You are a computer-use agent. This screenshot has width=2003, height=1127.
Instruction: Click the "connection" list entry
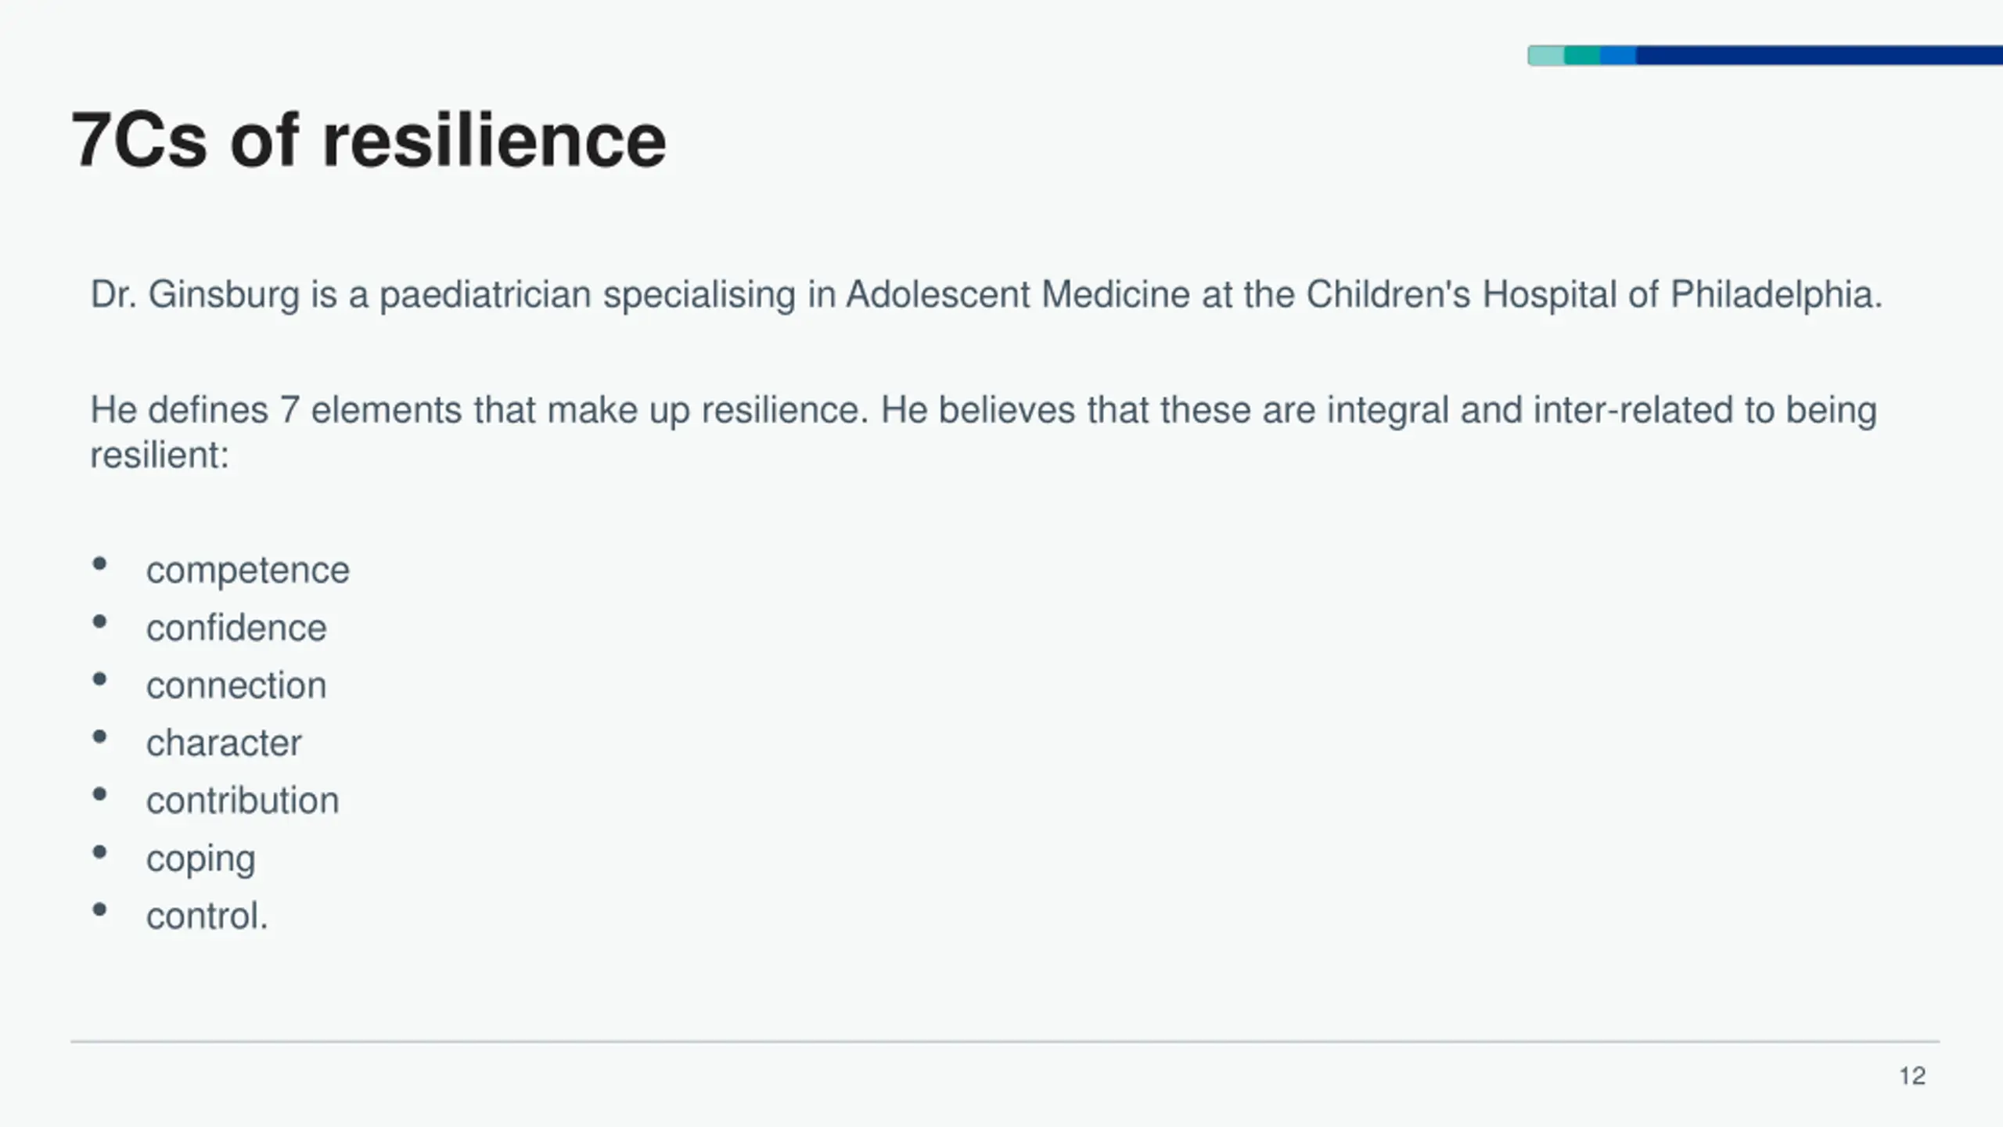coord(236,686)
